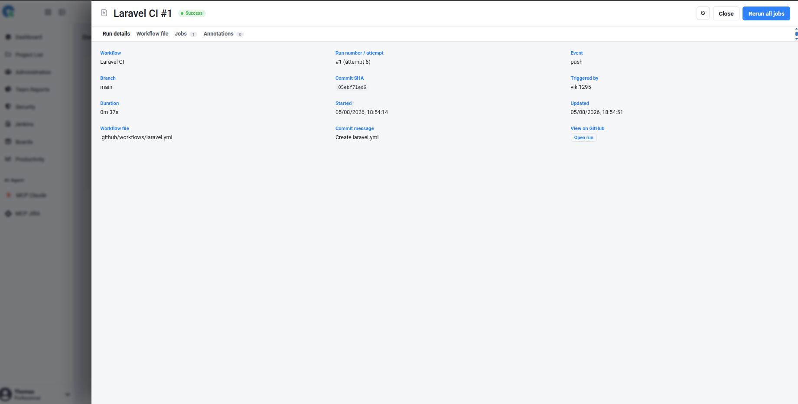Open Boards in the background sidebar
798x404 pixels.
point(24,142)
